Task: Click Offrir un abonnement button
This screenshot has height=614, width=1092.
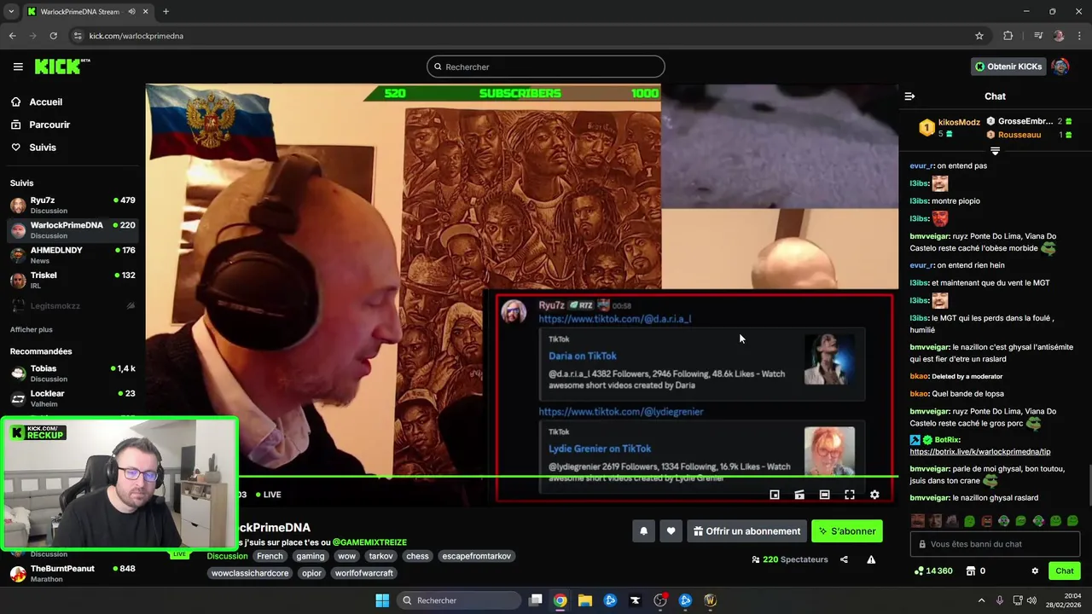Action: (x=746, y=531)
